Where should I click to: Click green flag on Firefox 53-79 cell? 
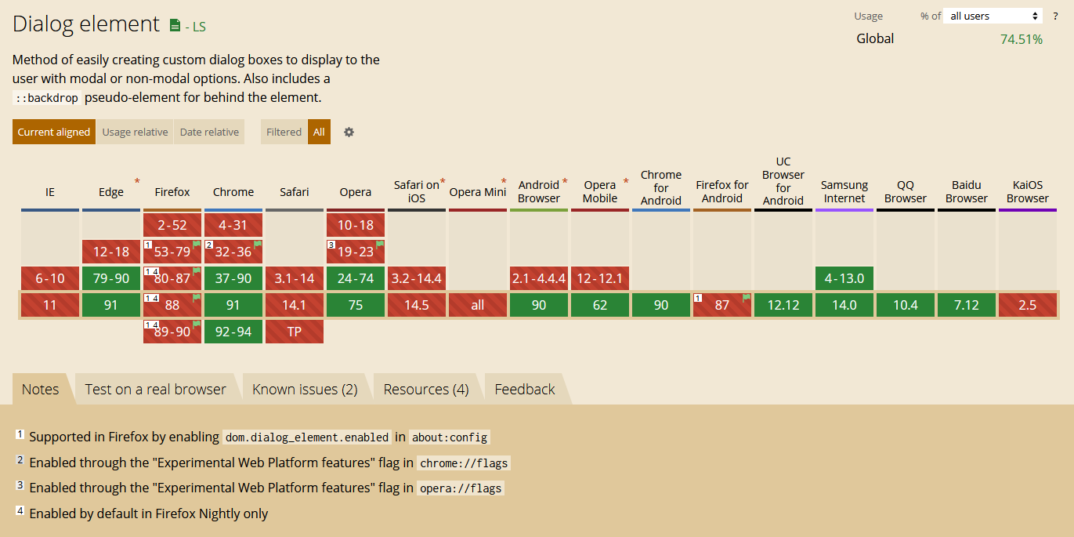point(197,245)
